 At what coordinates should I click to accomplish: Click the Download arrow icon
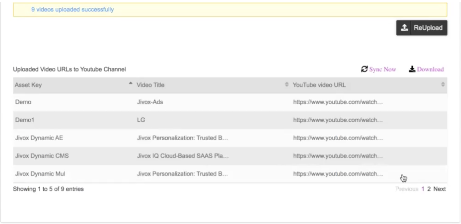pyautogui.click(x=412, y=69)
